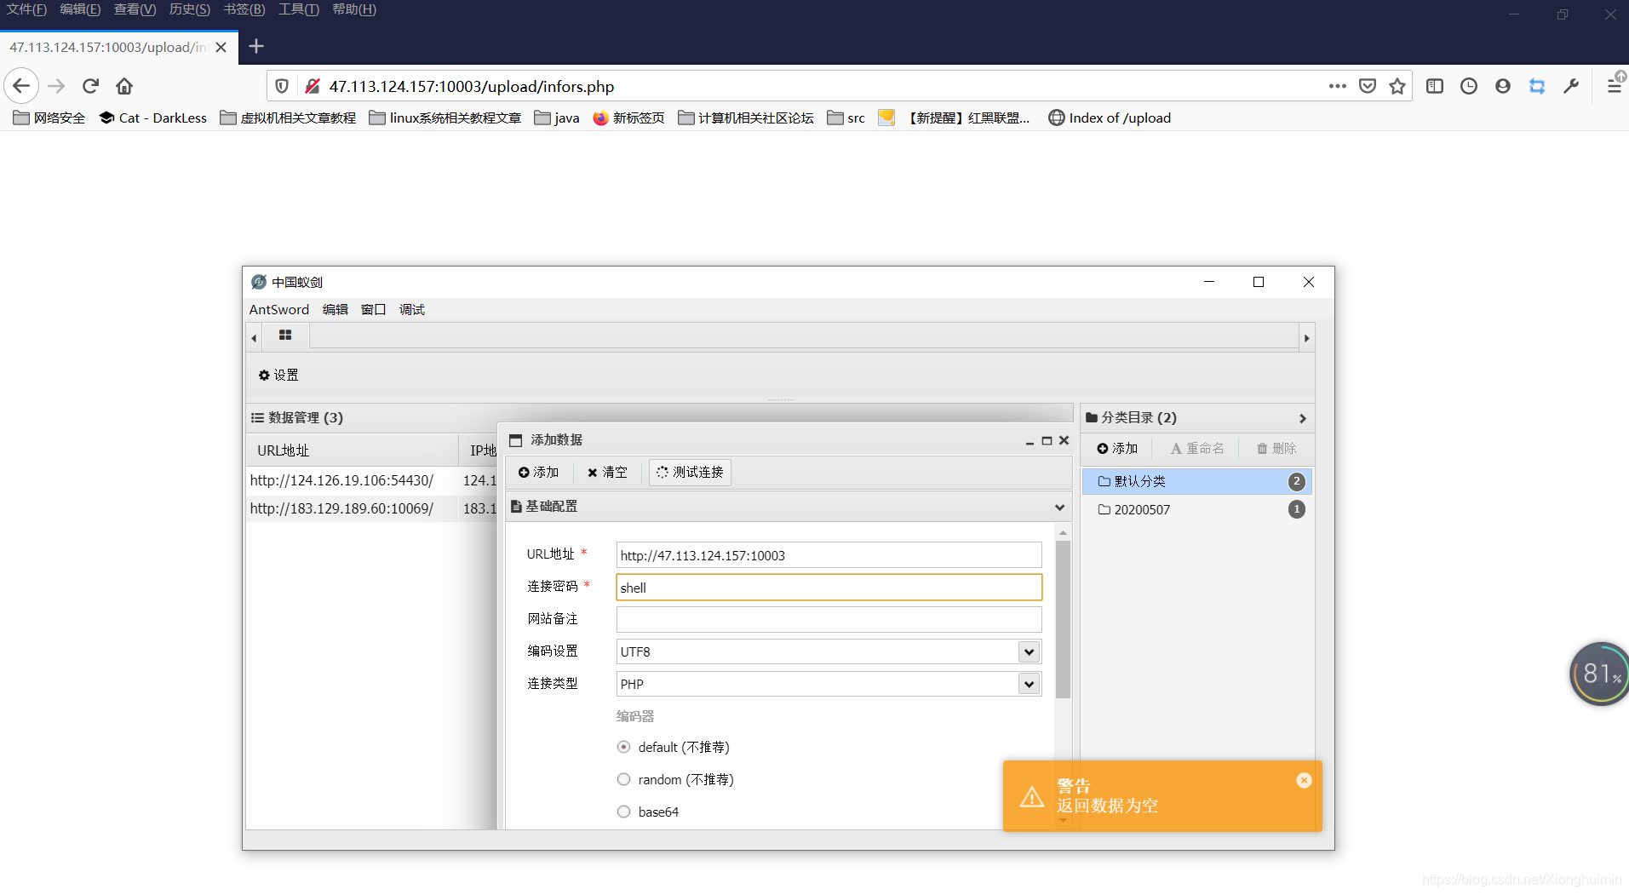Open AntSword 设置 settings

[x=278, y=375]
